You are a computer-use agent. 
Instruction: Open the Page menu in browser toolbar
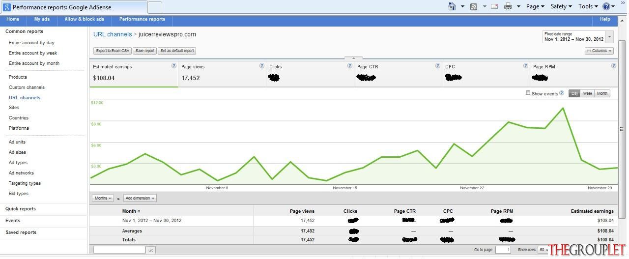pyautogui.click(x=535, y=6)
